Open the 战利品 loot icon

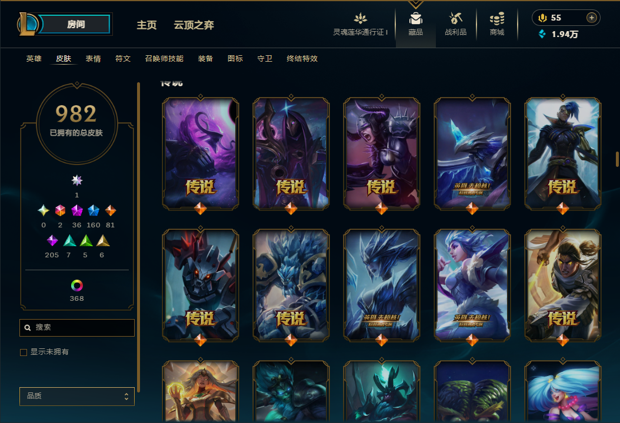click(455, 19)
